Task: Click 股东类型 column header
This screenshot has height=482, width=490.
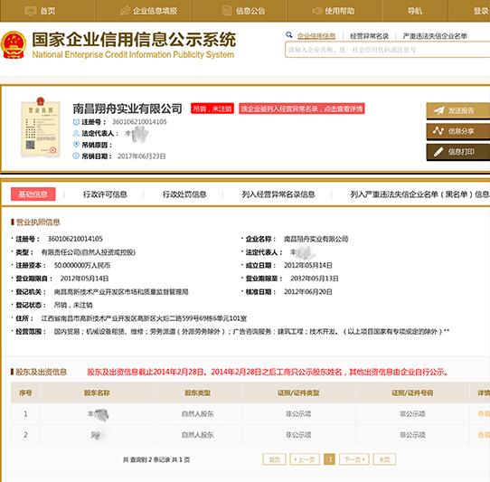Action: tap(197, 392)
